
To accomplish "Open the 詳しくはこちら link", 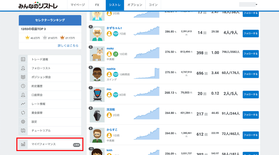I will point(68,46).
